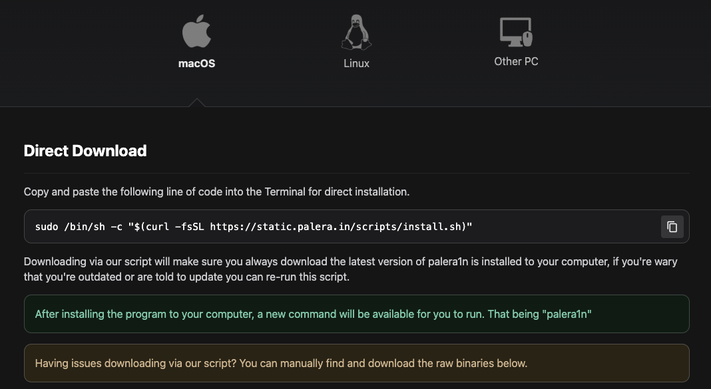This screenshot has width=711, height=389.
Task: Switch to the Other PC tab label
Action: pos(516,62)
